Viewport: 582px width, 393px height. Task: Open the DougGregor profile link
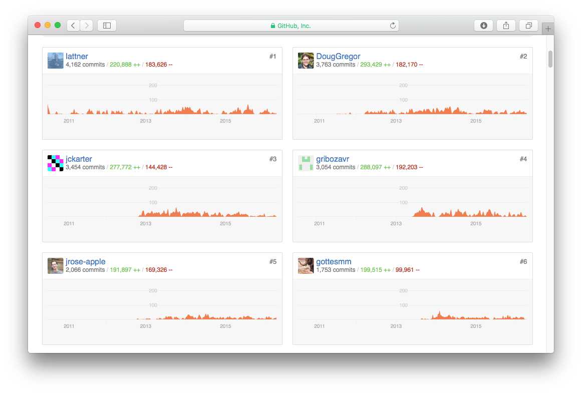click(338, 57)
